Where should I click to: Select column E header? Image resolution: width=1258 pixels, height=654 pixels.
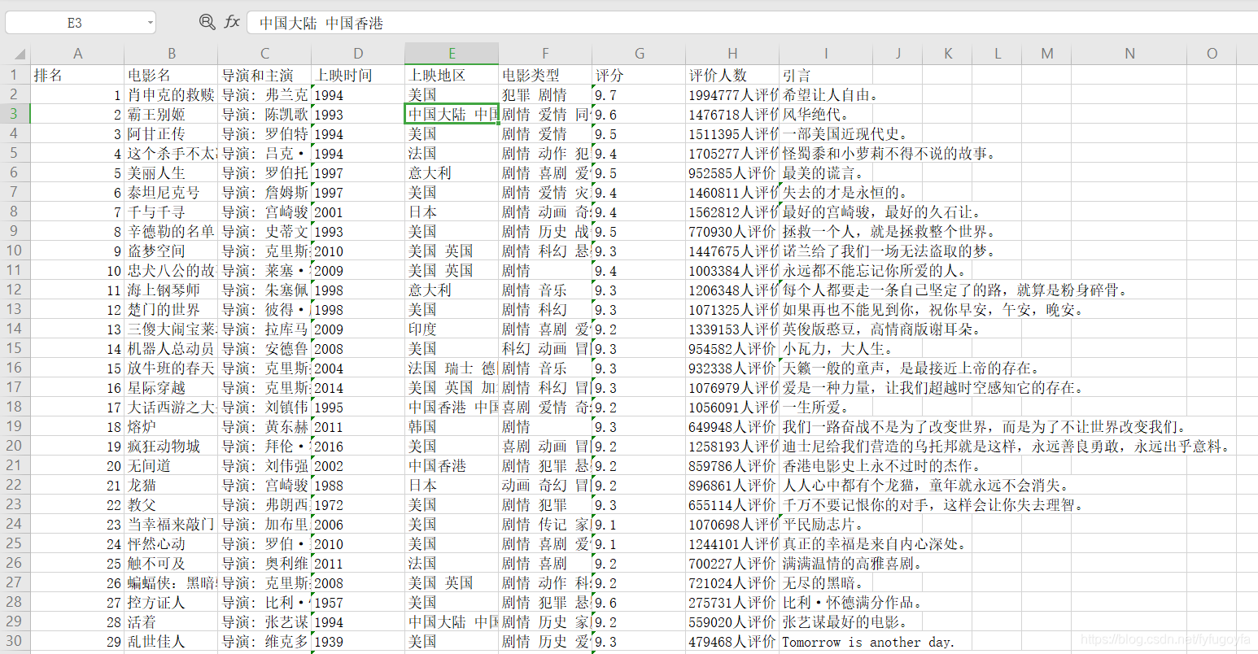click(x=452, y=54)
